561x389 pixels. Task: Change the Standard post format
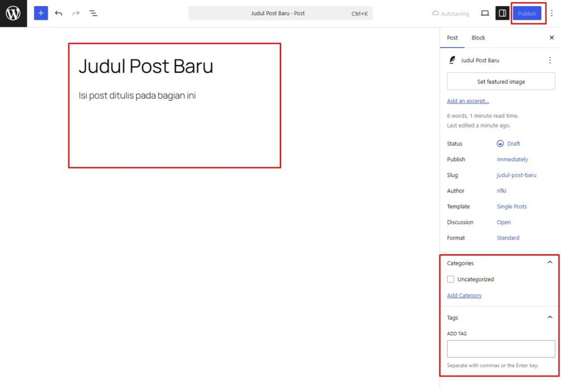508,238
